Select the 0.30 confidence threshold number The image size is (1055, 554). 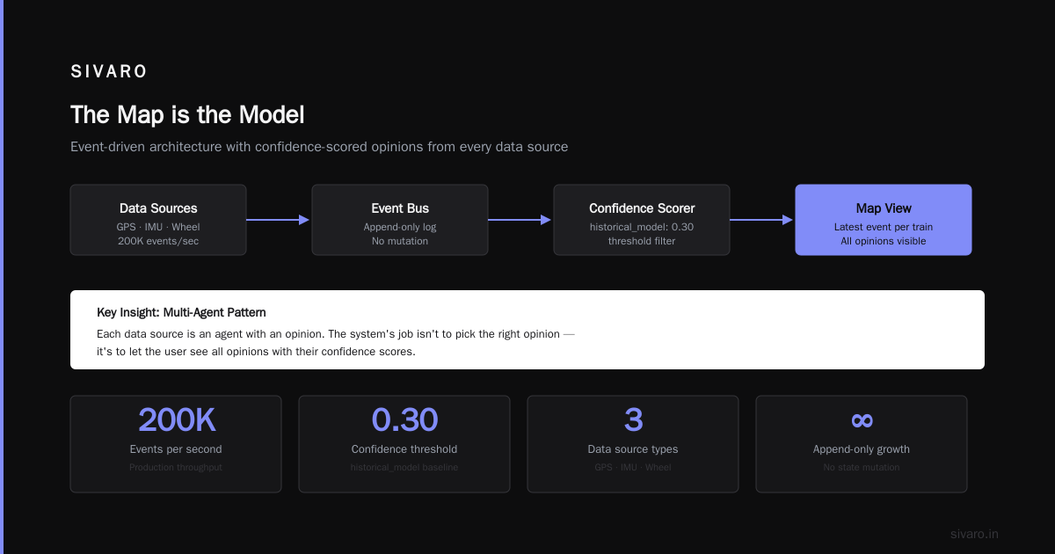(x=404, y=420)
